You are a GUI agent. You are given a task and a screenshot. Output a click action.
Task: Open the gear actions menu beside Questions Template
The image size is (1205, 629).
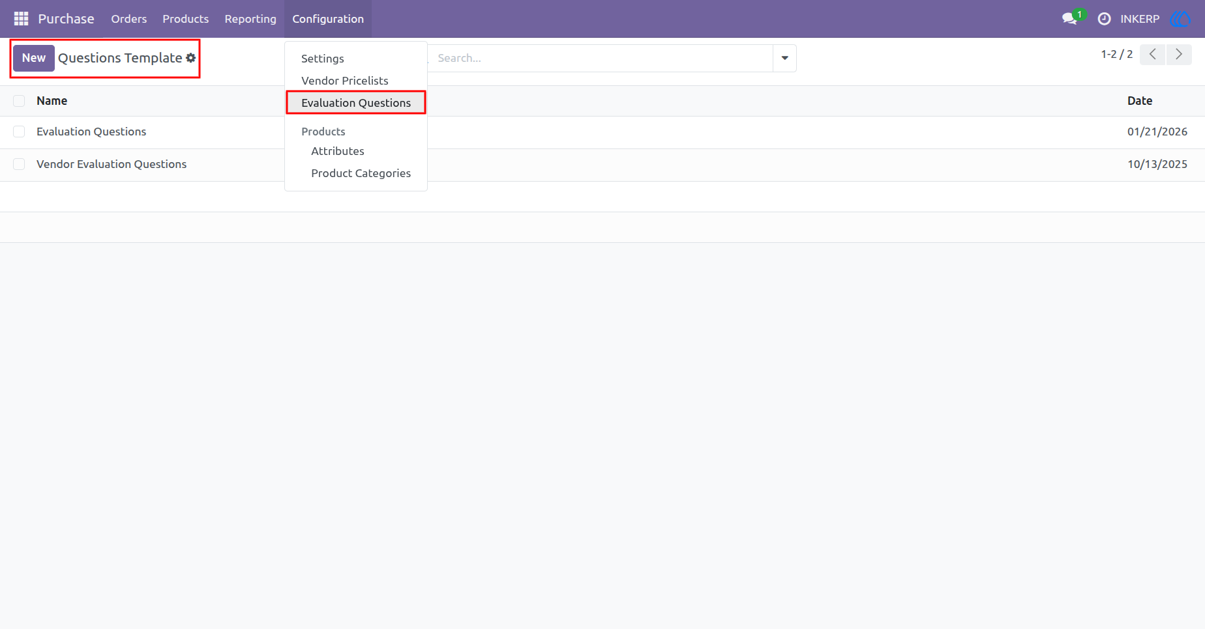pos(191,58)
